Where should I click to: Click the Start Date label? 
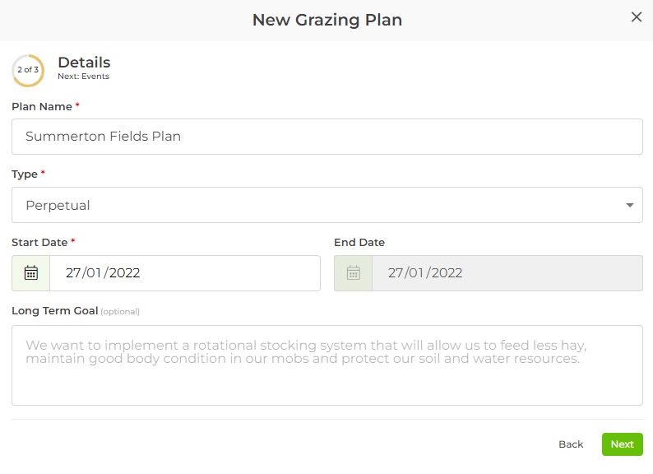point(39,243)
